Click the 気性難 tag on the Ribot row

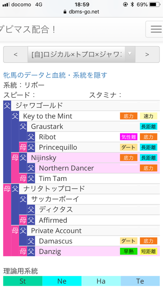tap(129, 137)
